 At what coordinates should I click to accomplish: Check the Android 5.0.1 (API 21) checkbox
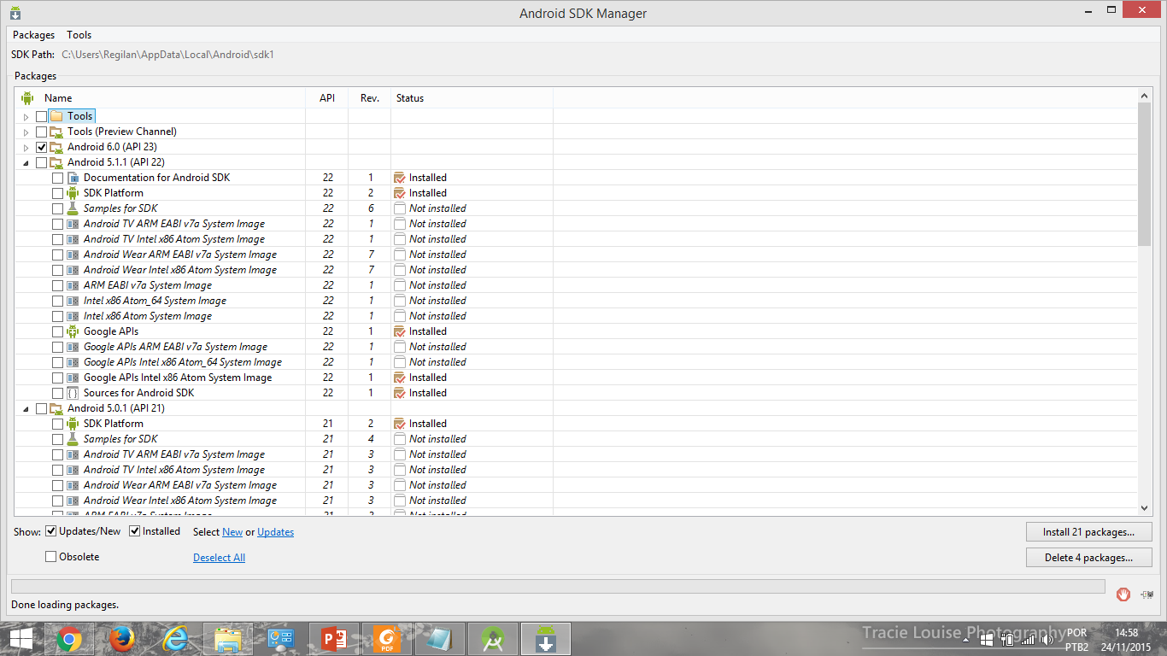(41, 408)
